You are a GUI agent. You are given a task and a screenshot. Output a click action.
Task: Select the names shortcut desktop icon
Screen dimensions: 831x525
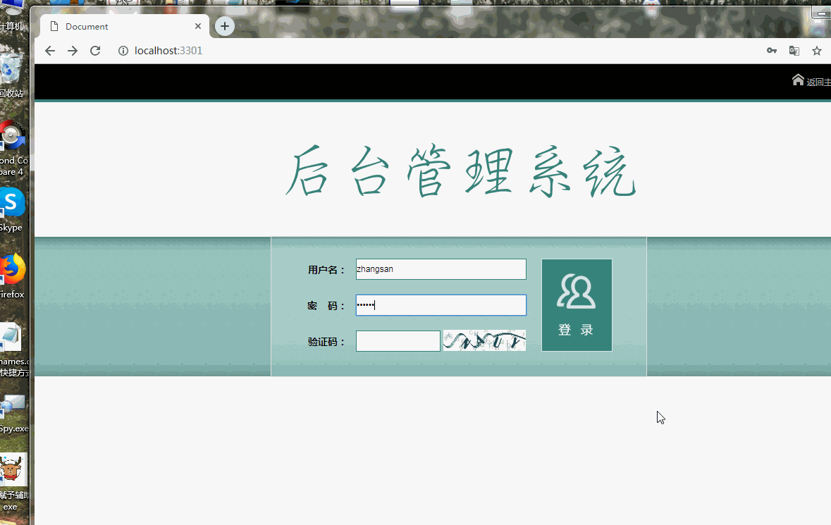coord(14,350)
